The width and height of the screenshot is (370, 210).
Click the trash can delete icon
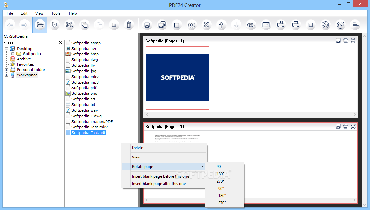coord(129,25)
